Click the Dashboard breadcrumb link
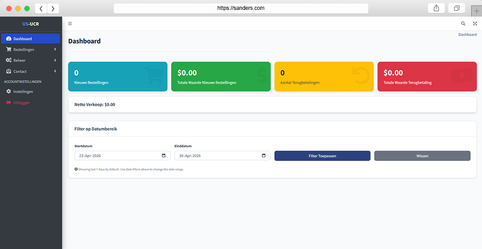The height and width of the screenshot is (249, 482). (x=468, y=35)
